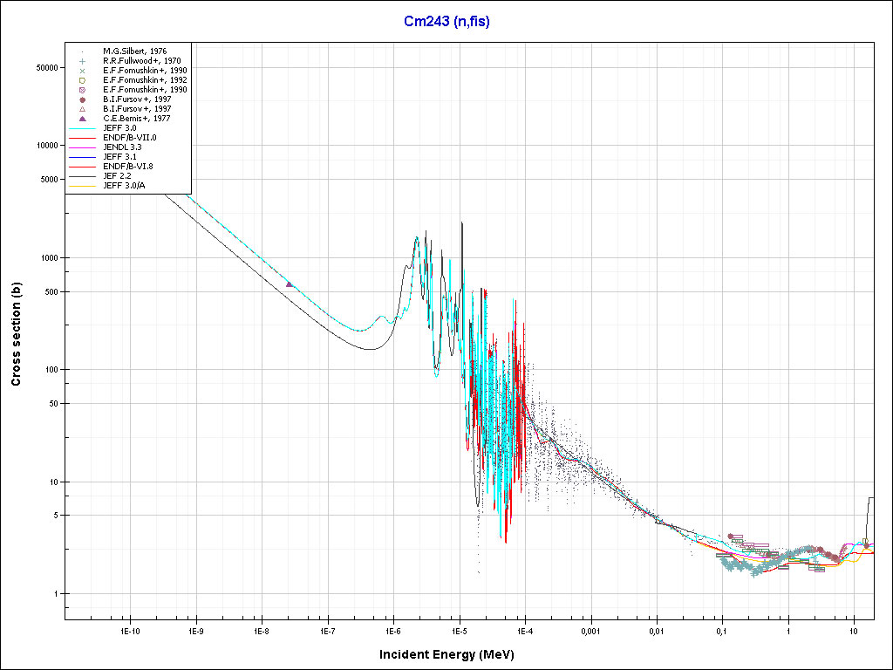Select the orange JEFF 3.0/A line swatch

(x=81, y=186)
